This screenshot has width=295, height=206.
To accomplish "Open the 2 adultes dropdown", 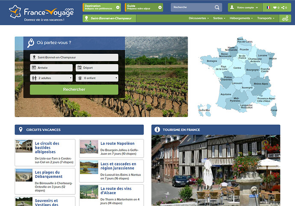I will [x=51, y=78].
